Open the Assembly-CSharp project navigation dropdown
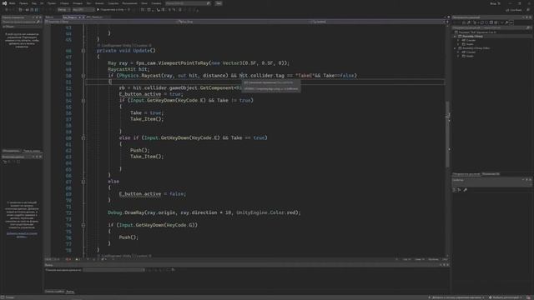 pyautogui.click(x=111, y=22)
